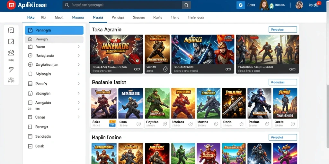Open the blue knight featured banner image
Viewport: 329px width, 164px height.
click(203, 50)
